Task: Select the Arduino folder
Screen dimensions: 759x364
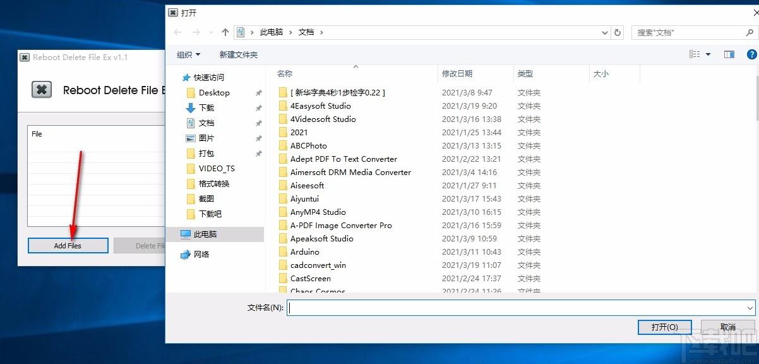Action: point(306,252)
